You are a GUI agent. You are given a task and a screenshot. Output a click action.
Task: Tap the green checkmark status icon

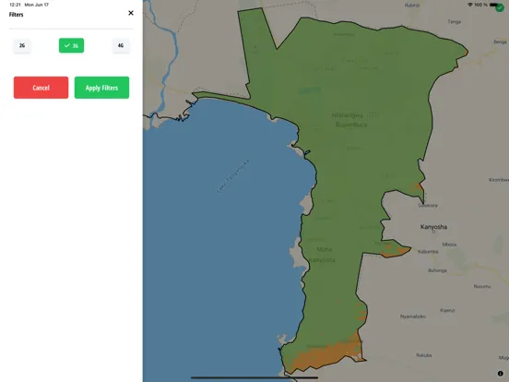coord(500,8)
